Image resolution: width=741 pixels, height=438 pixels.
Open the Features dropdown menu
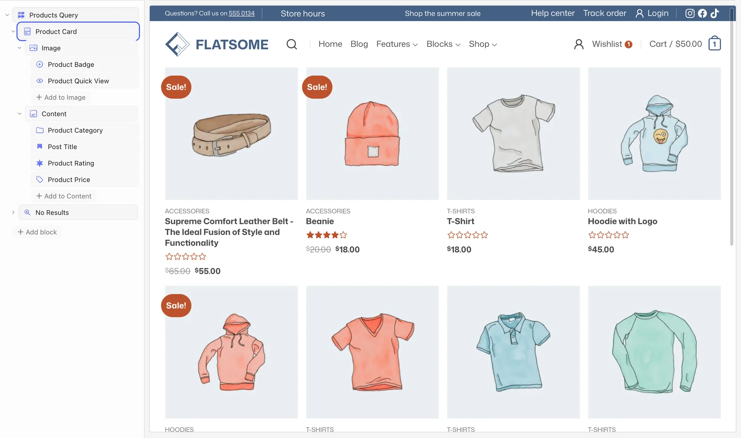tap(397, 44)
